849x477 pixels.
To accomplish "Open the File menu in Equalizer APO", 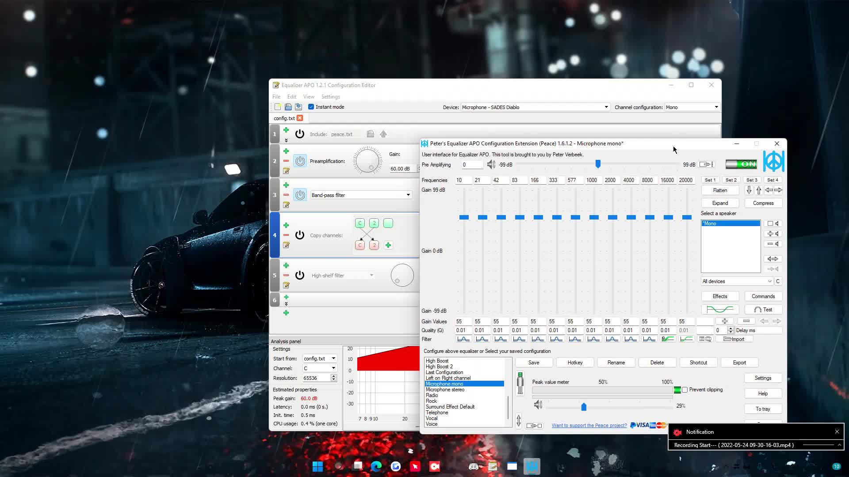I will (276, 96).
